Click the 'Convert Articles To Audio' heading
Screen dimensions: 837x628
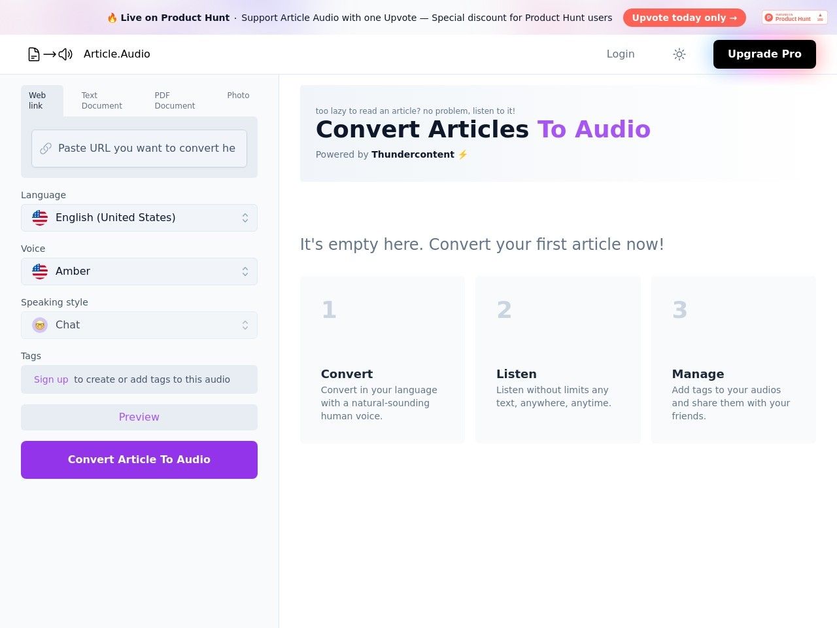point(483,130)
